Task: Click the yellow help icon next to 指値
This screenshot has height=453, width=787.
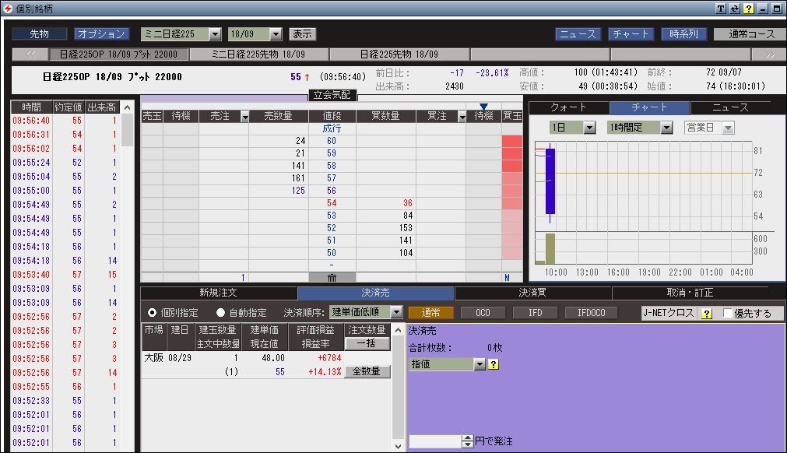Action: coord(494,364)
